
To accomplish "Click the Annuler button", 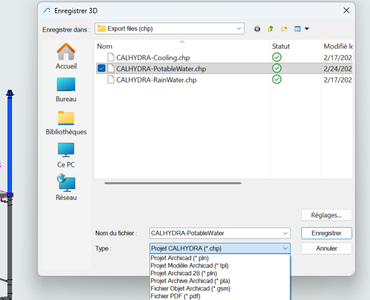I will coord(326,248).
